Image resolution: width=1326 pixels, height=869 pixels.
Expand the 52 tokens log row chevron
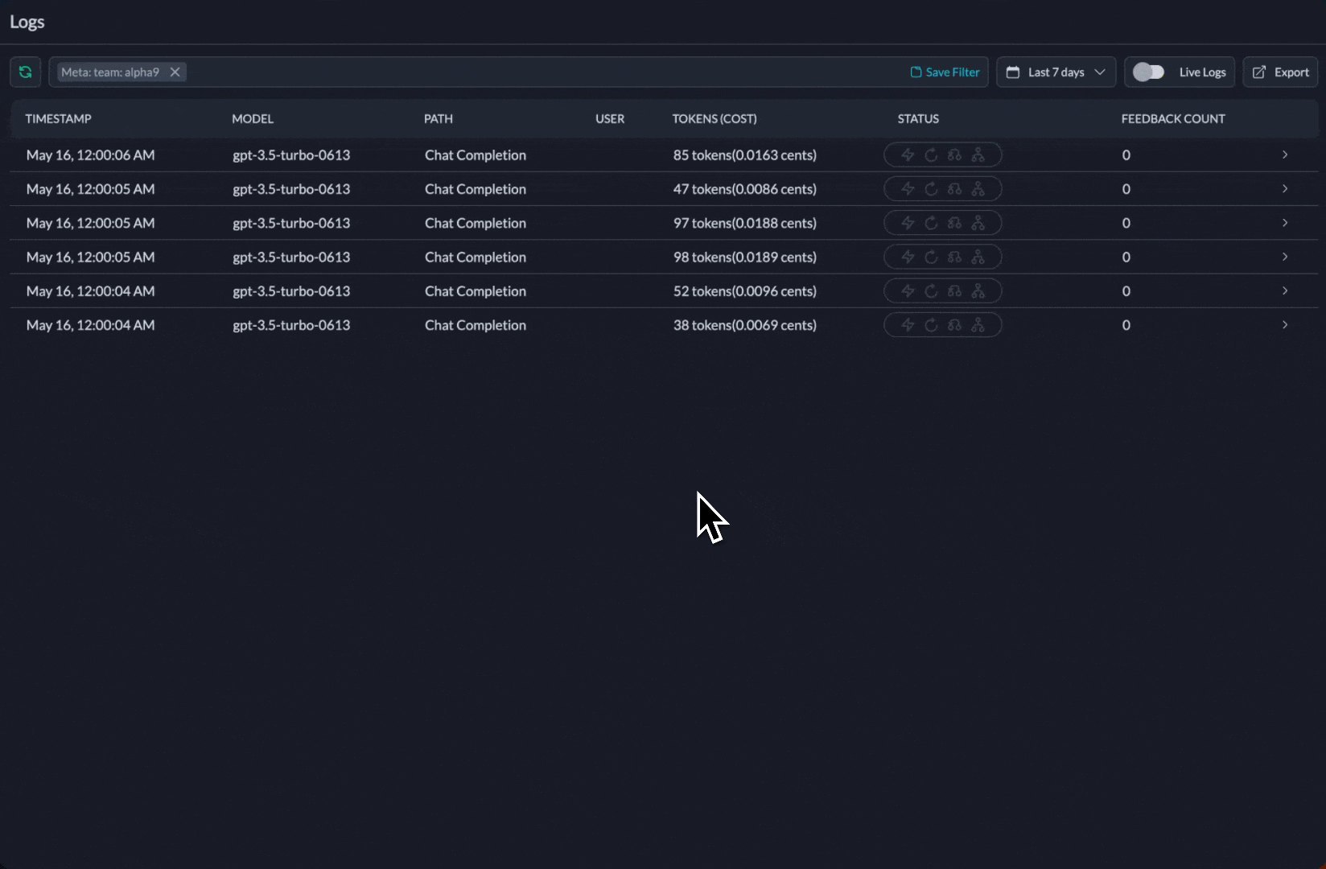pos(1285,290)
